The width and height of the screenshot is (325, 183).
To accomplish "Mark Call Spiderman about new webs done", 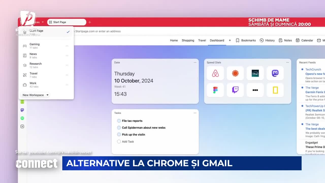I will tap(119, 128).
